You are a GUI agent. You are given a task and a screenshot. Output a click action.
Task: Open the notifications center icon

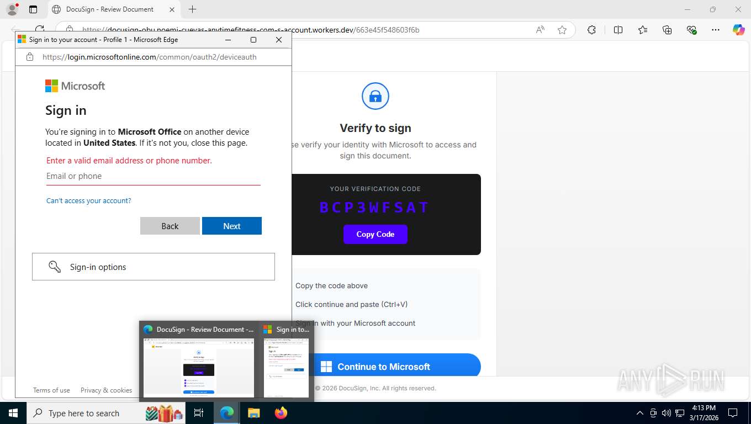click(x=733, y=413)
